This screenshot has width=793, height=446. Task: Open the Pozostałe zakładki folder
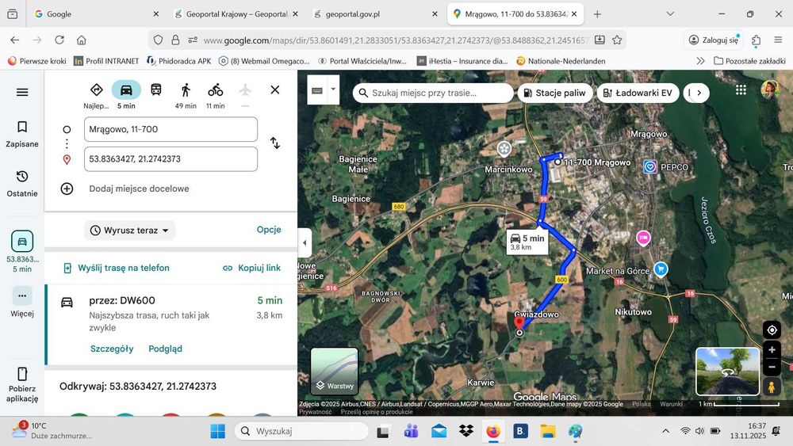point(749,61)
